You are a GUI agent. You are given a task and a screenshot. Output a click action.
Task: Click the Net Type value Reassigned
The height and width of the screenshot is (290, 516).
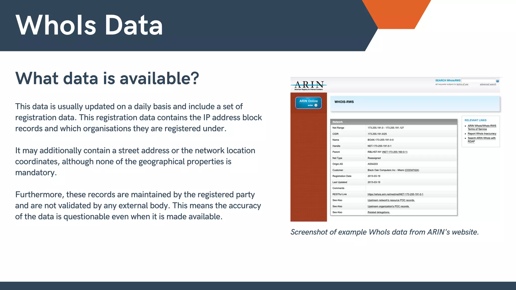pos(374,158)
